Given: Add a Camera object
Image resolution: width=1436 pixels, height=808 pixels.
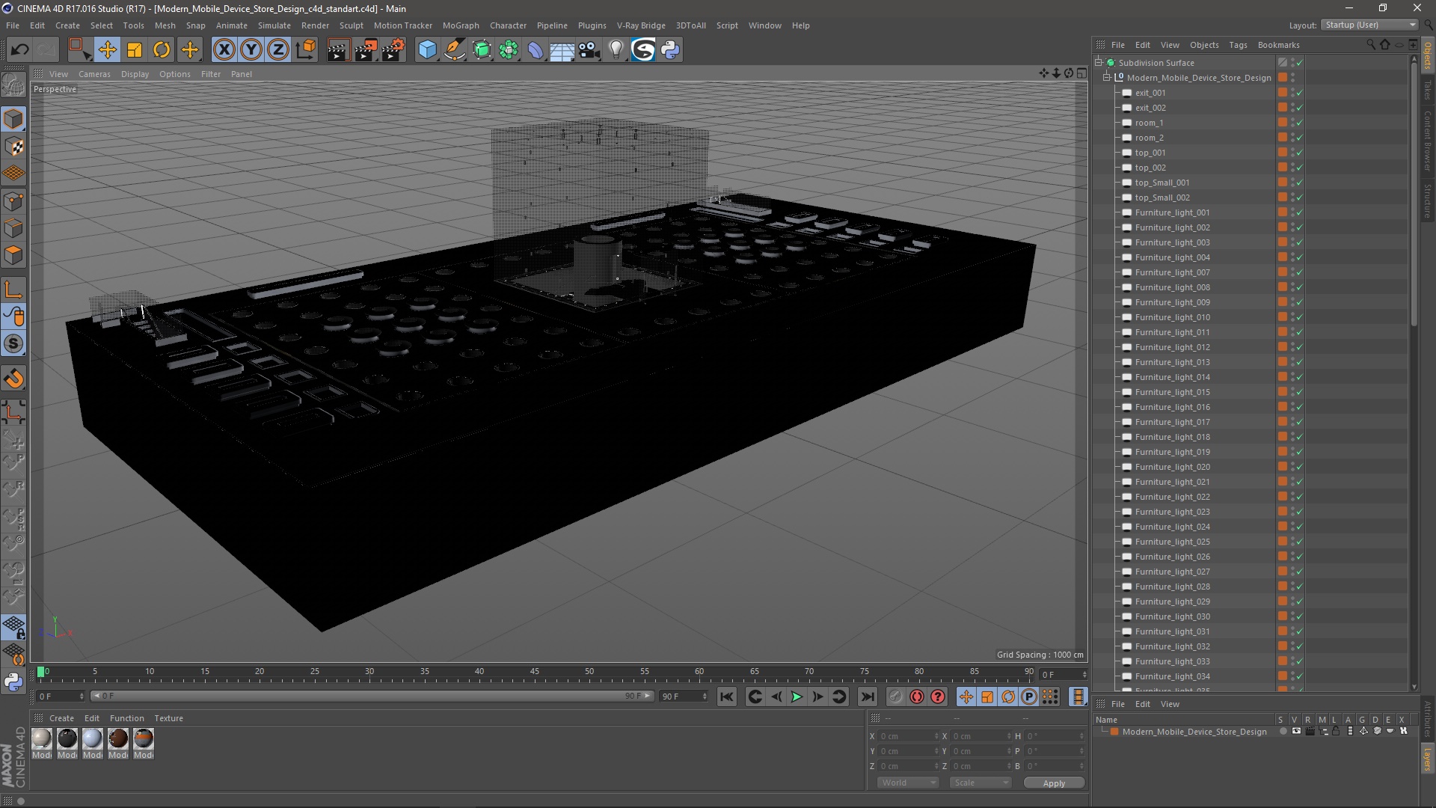Looking at the screenshot, I should tap(589, 50).
